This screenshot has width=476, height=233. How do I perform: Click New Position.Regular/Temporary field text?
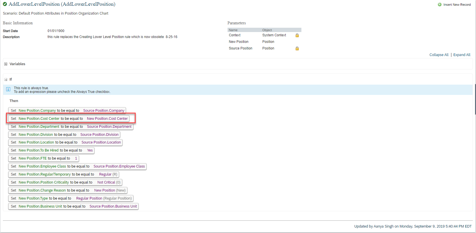45,174
